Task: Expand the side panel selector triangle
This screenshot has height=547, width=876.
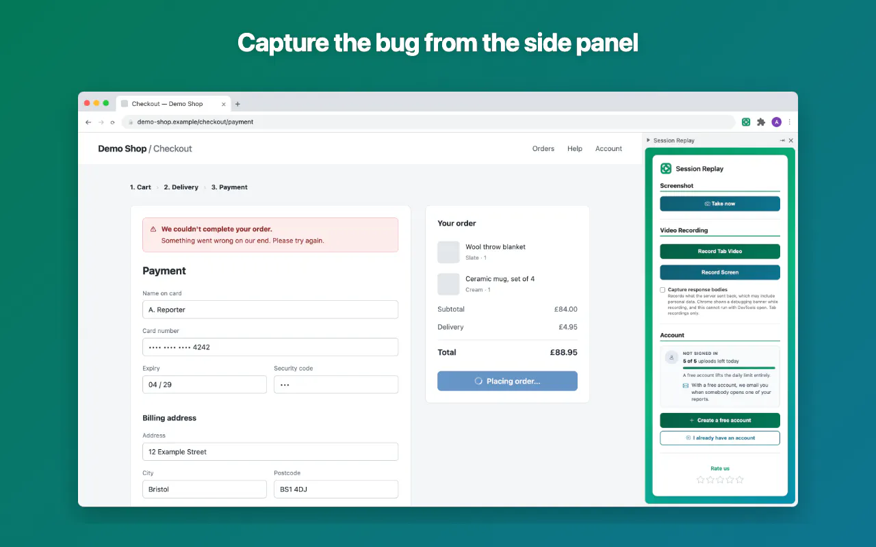Action: 648,140
